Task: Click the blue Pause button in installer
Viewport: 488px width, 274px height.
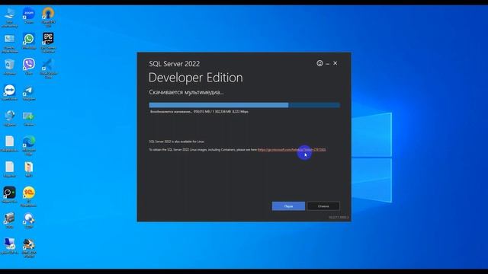Action: [288, 206]
